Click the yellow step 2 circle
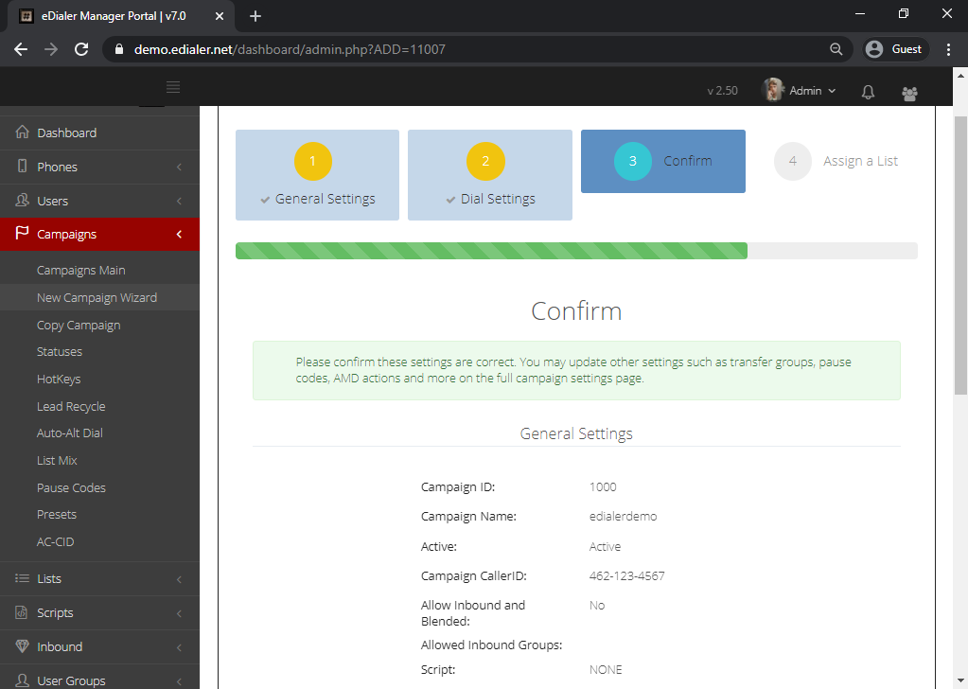The image size is (968, 689). 485,161
